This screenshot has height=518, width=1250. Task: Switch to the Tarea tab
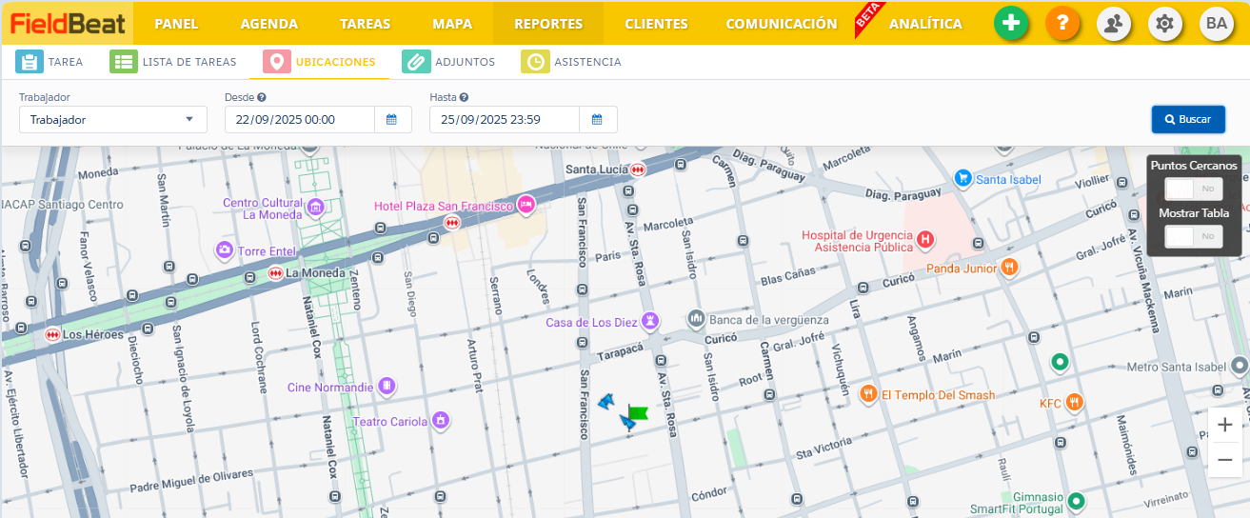pos(50,62)
